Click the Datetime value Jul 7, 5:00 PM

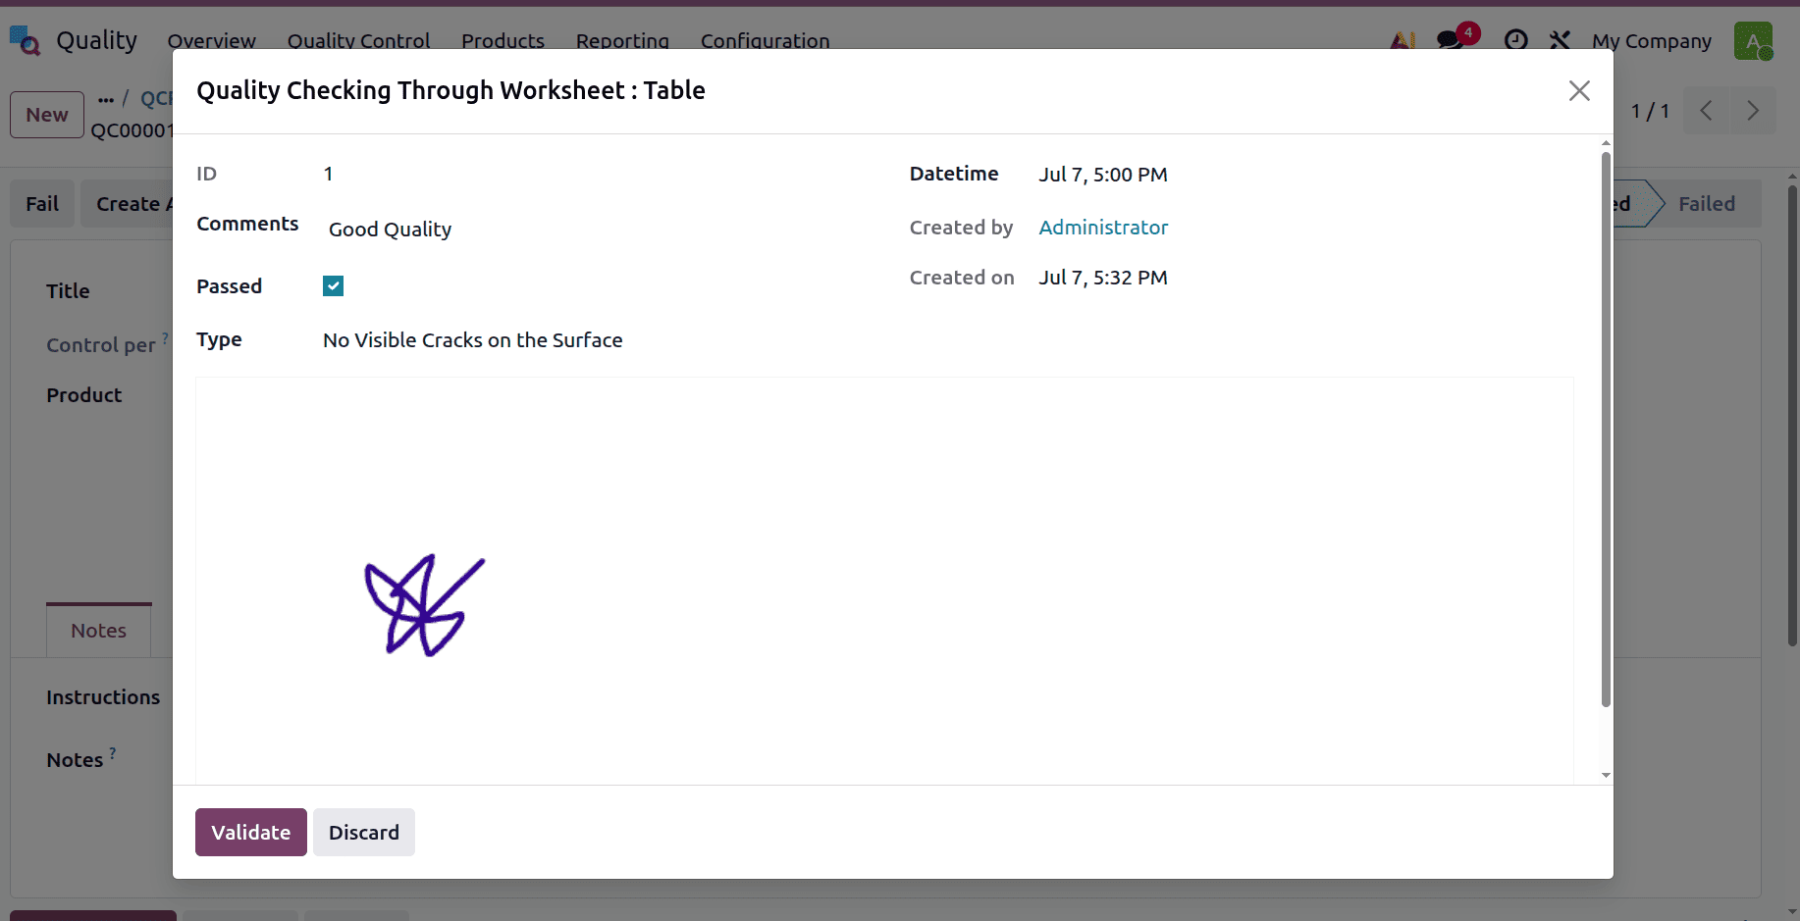(1103, 175)
